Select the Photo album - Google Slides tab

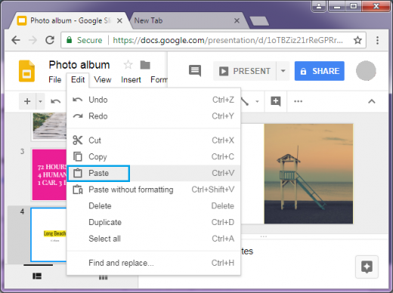tap(70, 20)
